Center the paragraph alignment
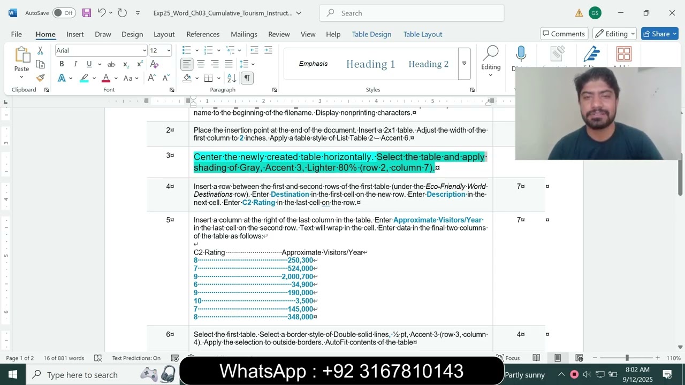This screenshot has height=385, width=685. 201,64
